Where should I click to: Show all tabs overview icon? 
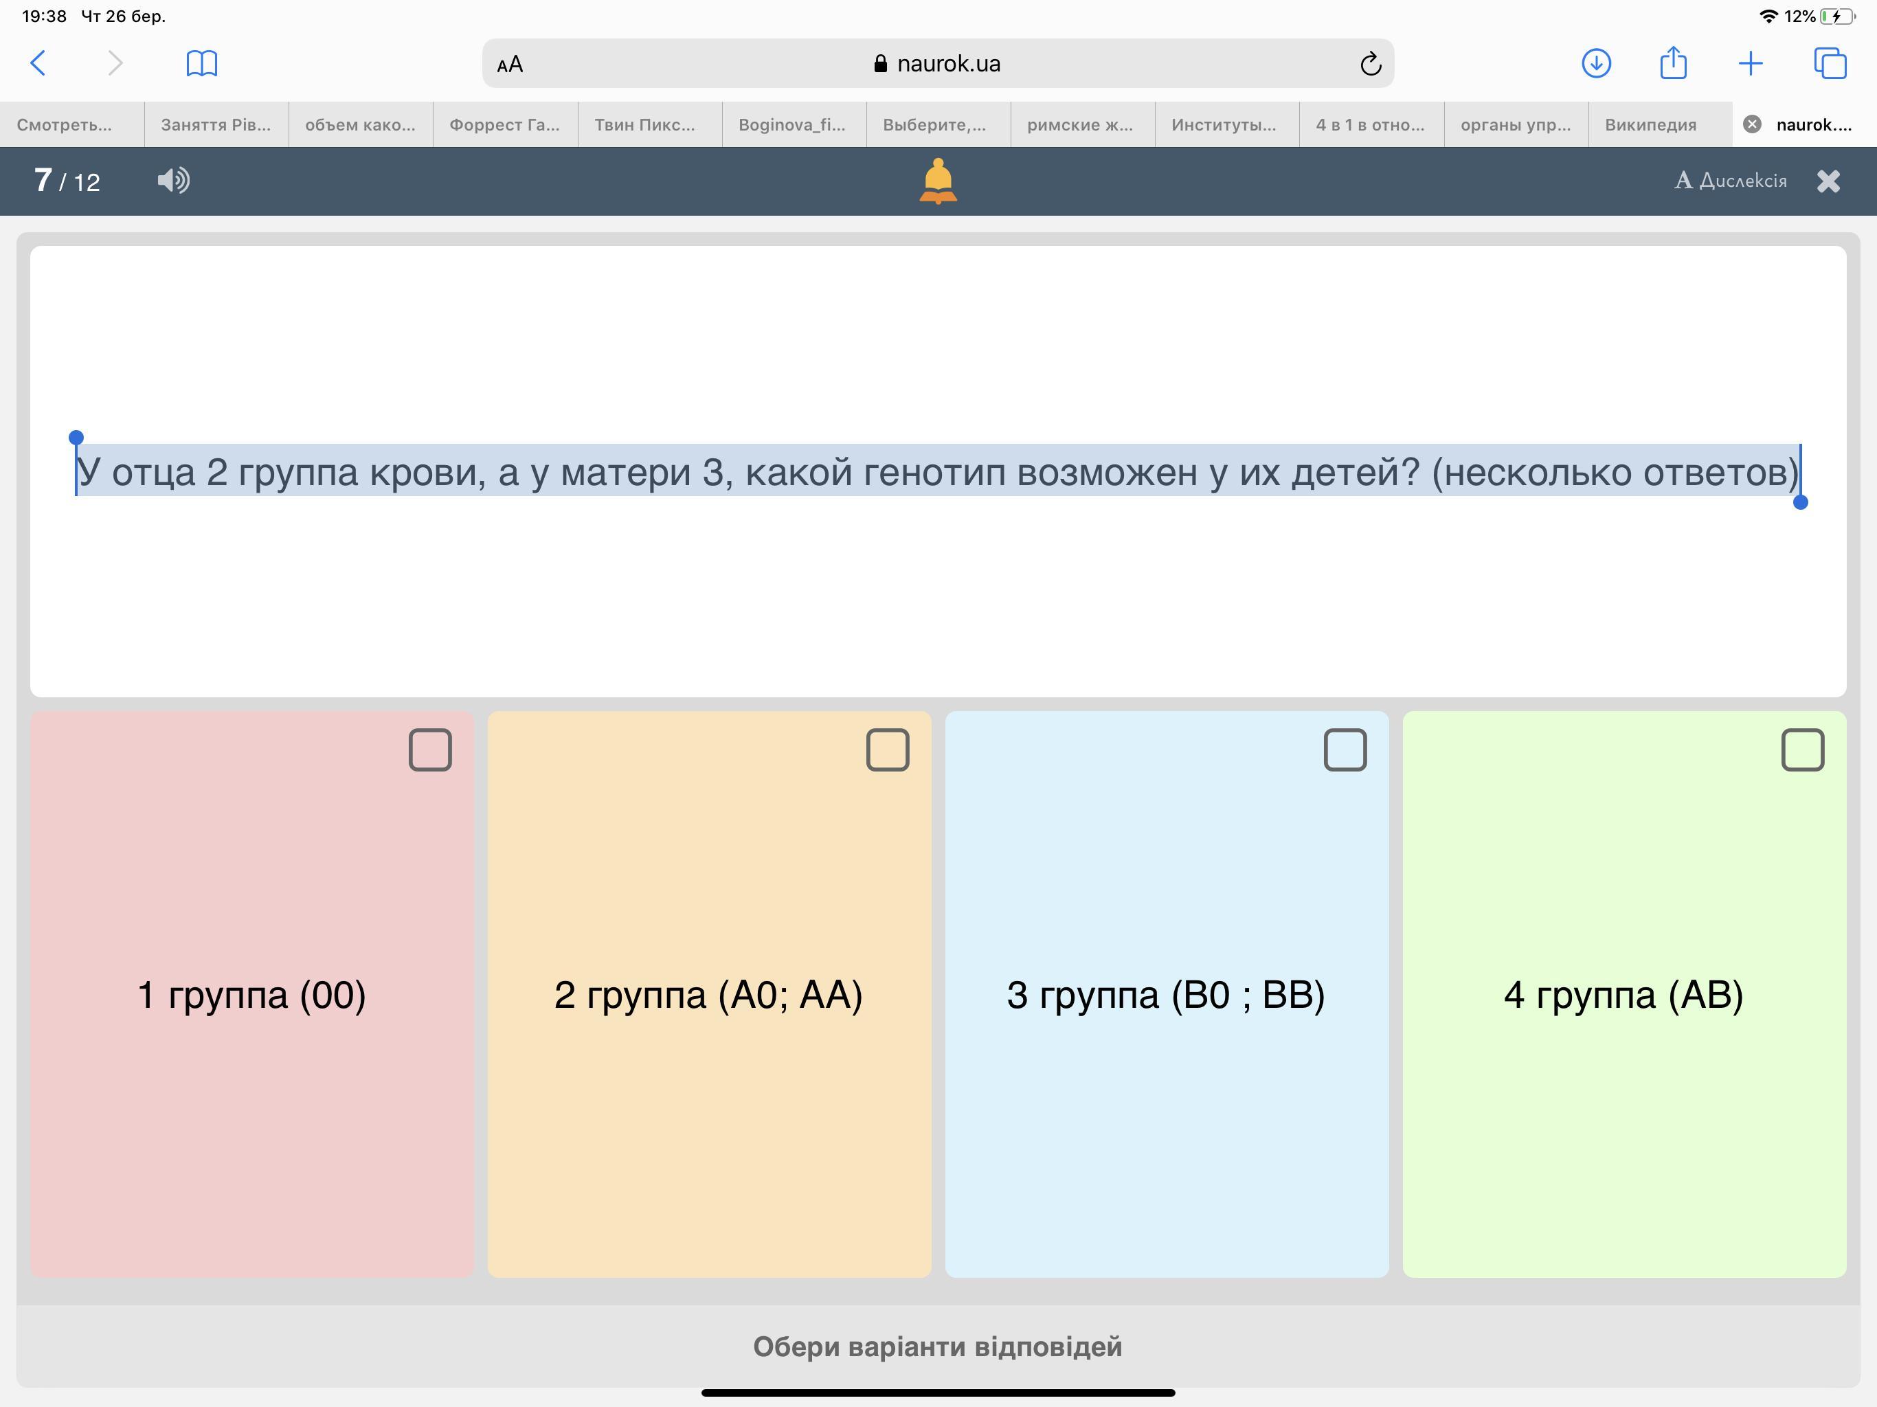(x=1829, y=63)
